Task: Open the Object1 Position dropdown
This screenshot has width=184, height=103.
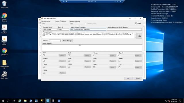Action: pos(138,56)
